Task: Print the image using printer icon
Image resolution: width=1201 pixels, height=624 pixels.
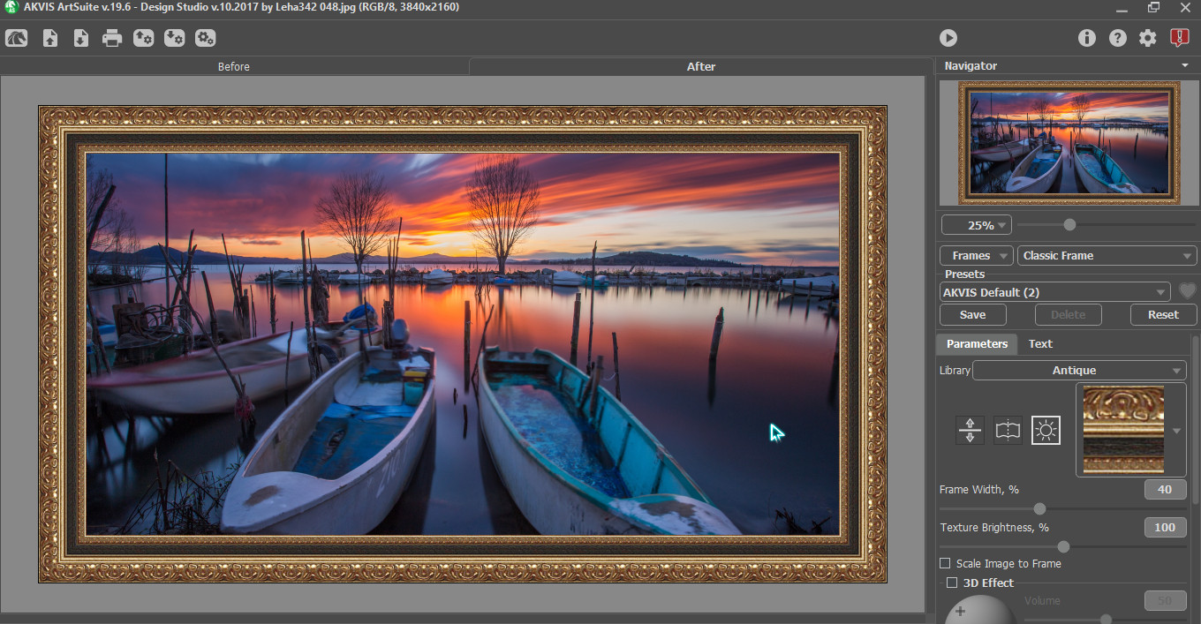Action: tap(111, 38)
